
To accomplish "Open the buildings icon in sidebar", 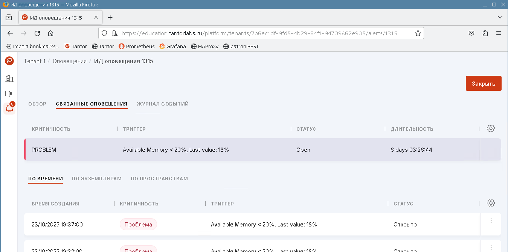I will [x=9, y=78].
